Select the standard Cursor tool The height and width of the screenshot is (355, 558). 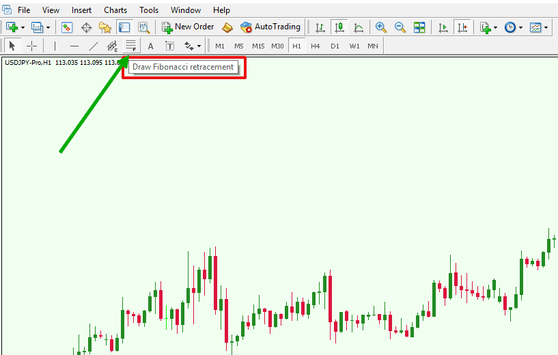[12, 46]
